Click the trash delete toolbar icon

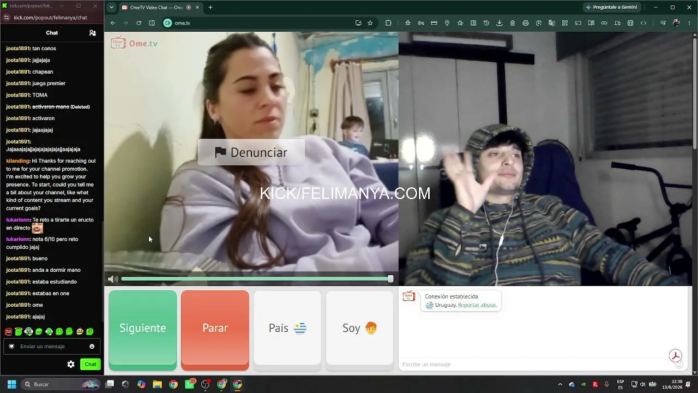click(513, 23)
